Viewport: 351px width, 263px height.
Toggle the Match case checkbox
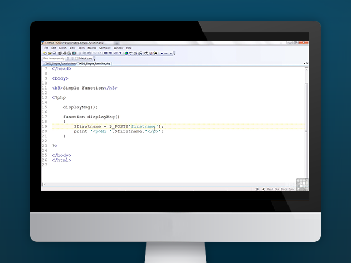pos(76,58)
